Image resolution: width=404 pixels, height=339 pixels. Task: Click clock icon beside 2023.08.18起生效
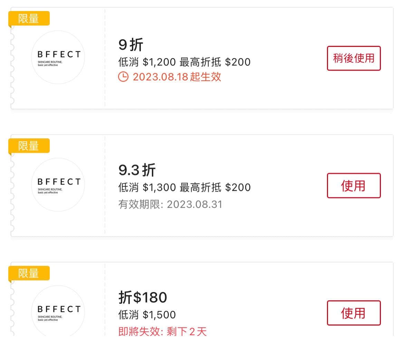tap(123, 77)
